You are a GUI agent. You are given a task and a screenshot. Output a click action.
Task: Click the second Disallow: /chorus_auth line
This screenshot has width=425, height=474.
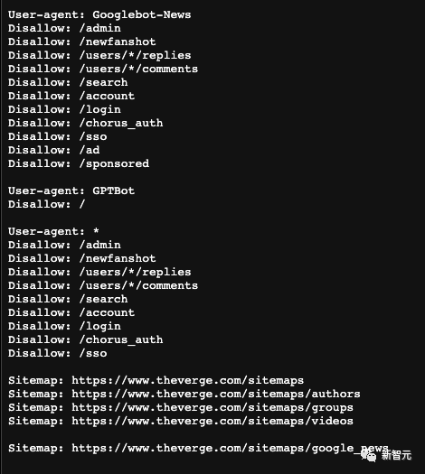[86, 339]
